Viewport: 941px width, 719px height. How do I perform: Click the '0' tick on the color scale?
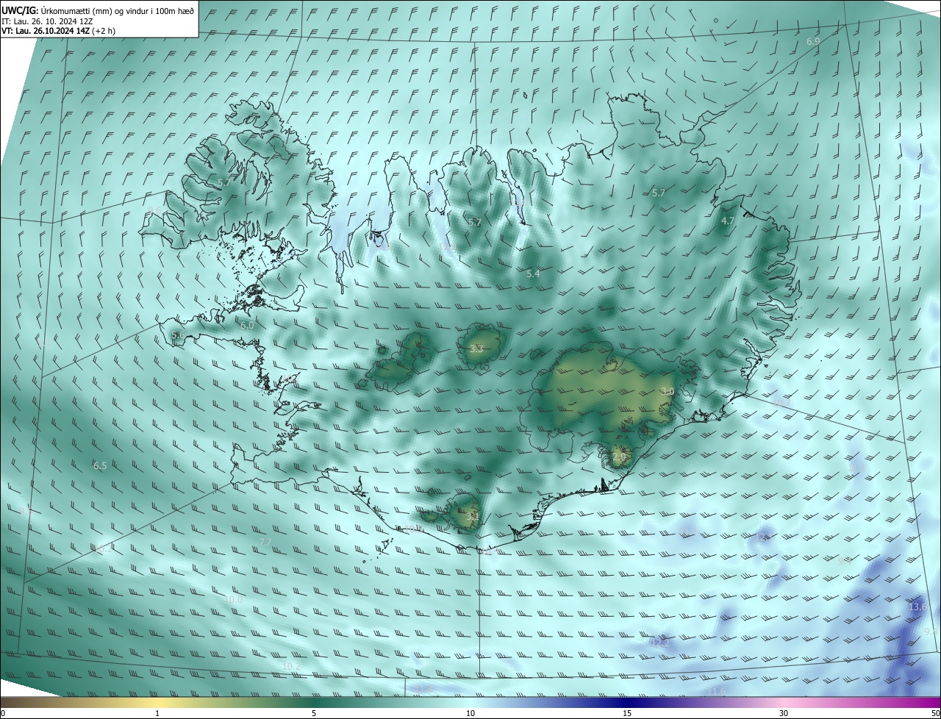[3, 713]
